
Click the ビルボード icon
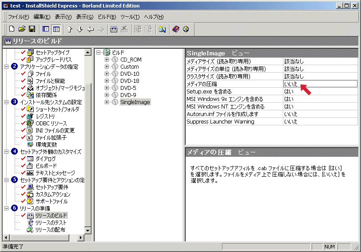30,166
